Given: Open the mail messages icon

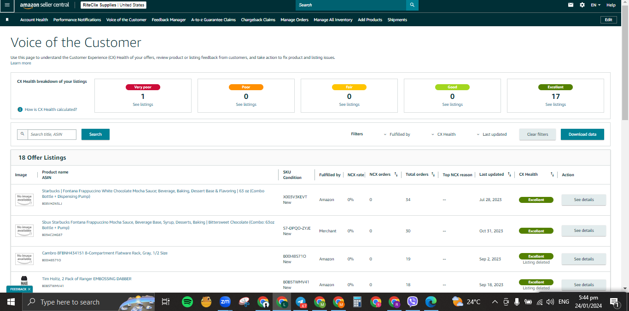Looking at the screenshot, I should tap(571, 5).
